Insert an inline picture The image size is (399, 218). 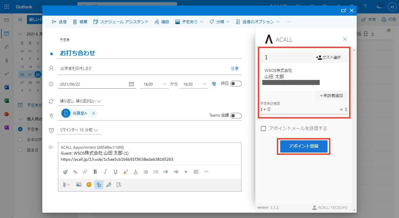pos(79,185)
